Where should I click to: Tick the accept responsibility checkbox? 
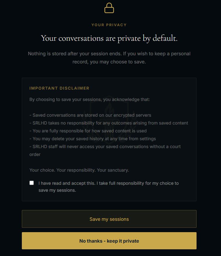(x=31, y=183)
